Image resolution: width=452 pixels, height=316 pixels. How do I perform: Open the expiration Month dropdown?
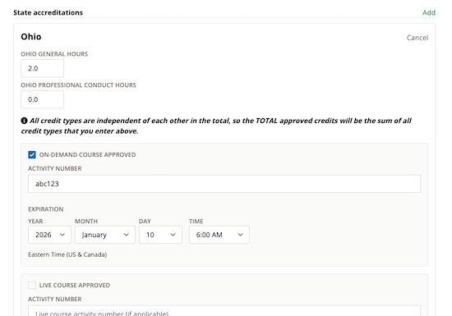(105, 235)
